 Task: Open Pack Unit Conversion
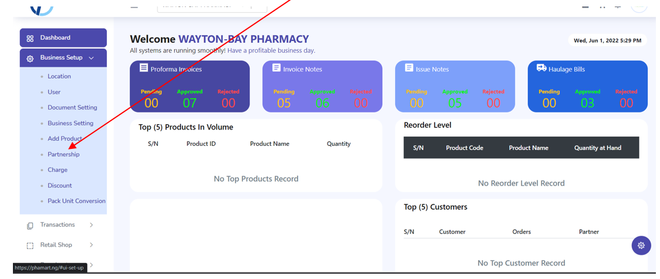click(76, 201)
